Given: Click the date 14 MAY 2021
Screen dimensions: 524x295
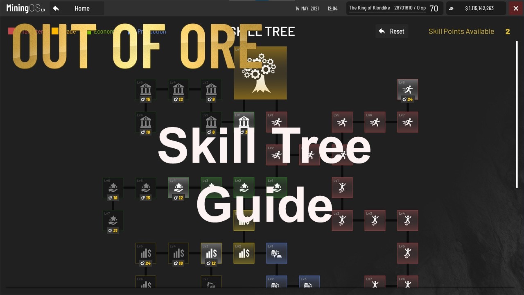Looking at the screenshot, I should coord(307,9).
